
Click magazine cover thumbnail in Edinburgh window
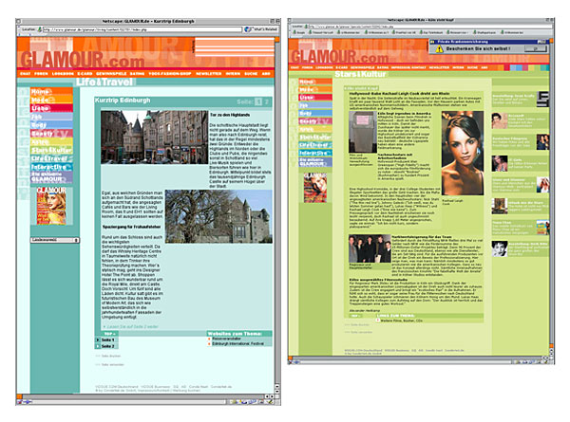(x=51, y=206)
